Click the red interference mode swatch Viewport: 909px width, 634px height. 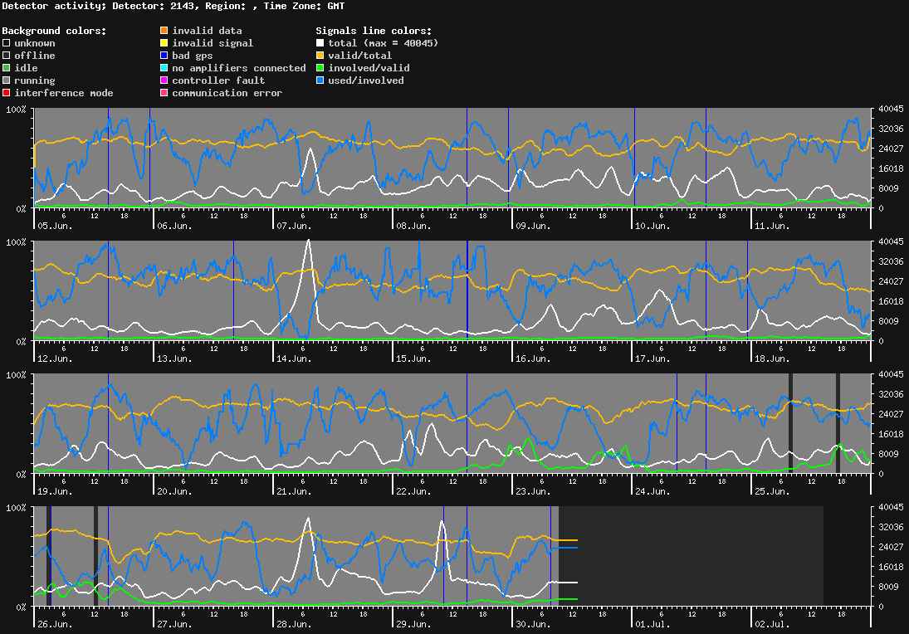click(7, 93)
